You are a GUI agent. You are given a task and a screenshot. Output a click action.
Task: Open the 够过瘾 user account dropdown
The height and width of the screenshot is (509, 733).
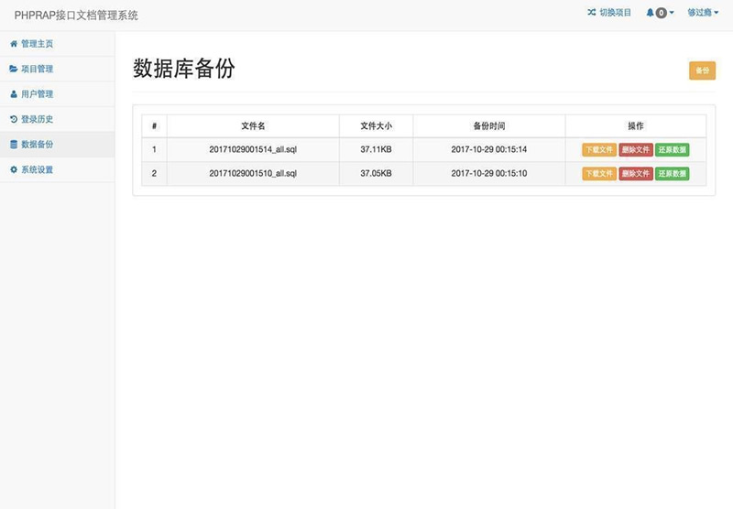(x=703, y=13)
